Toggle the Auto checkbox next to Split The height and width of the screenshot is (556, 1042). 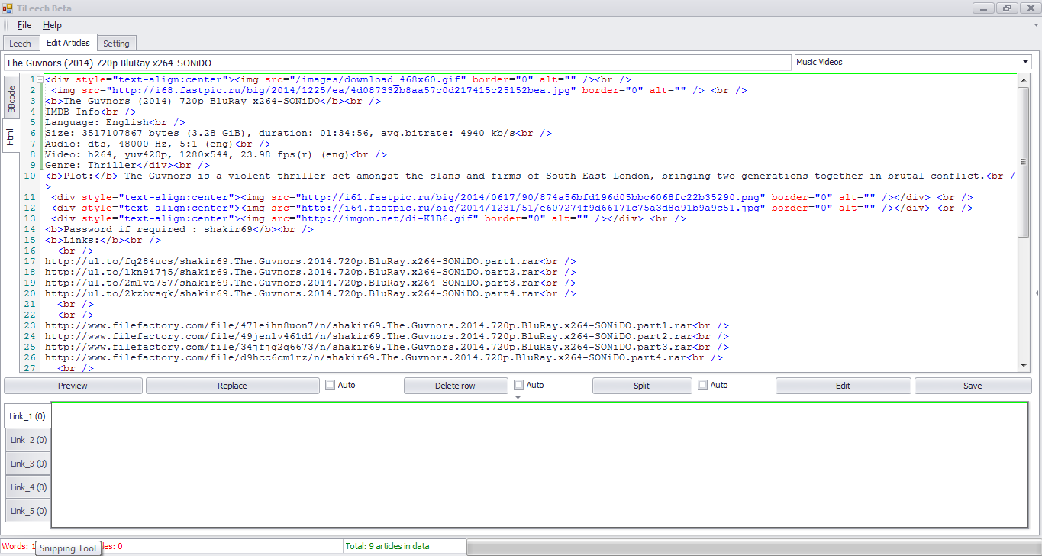coord(703,385)
